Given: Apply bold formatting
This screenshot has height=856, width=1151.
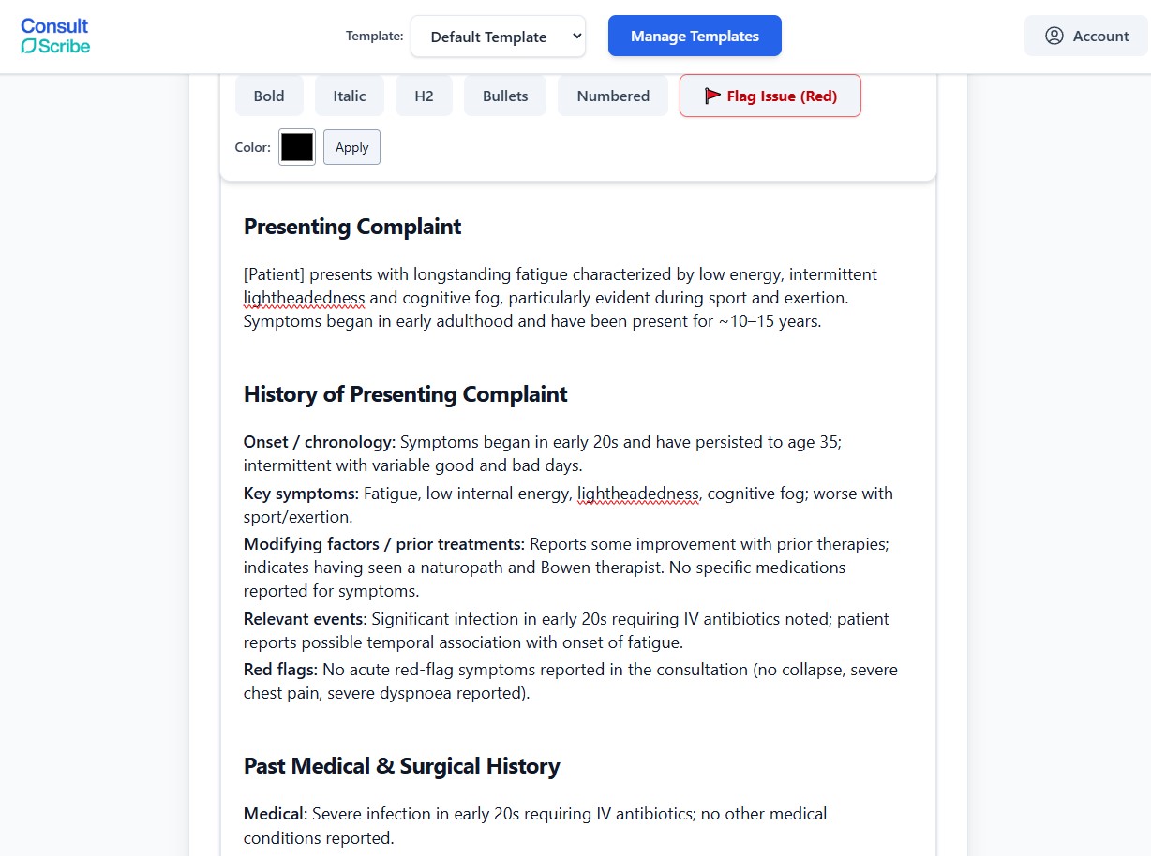Looking at the screenshot, I should [x=269, y=95].
